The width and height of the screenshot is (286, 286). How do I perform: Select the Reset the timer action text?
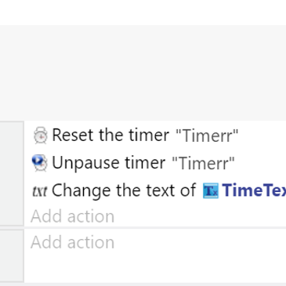coord(110,136)
